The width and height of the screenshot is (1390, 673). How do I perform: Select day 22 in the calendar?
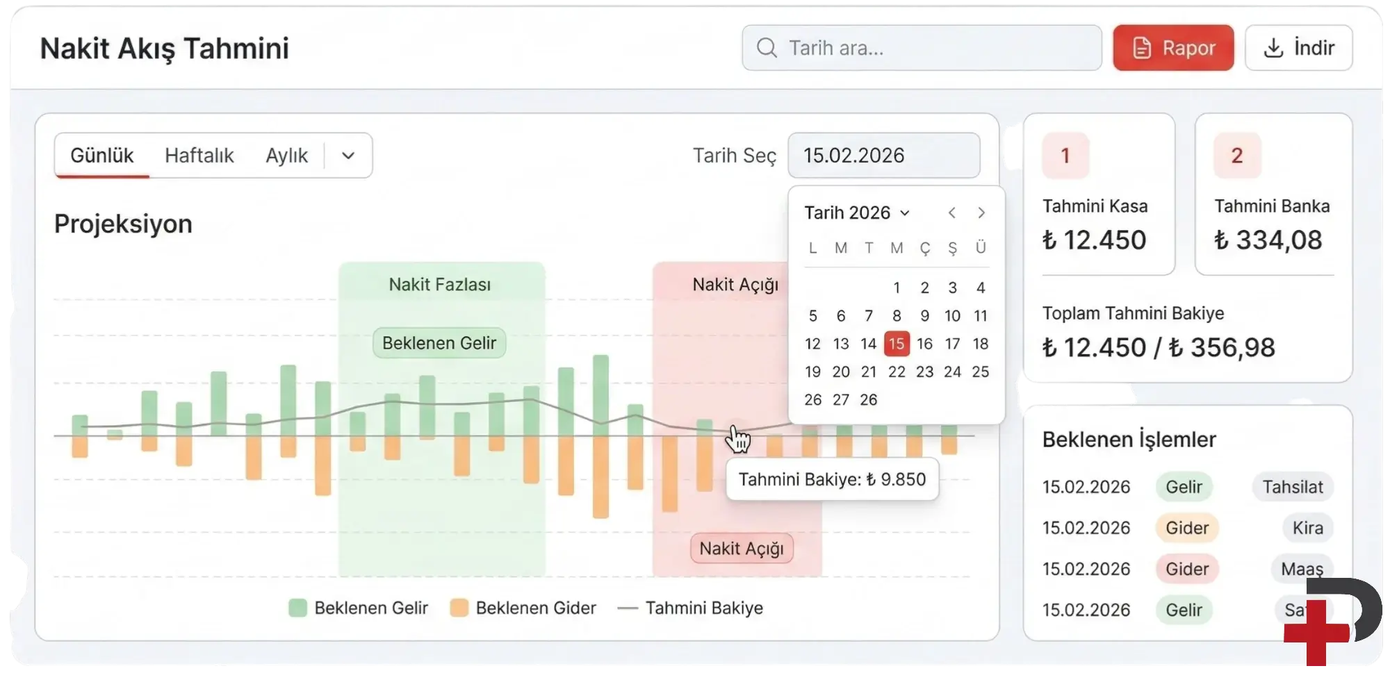pyautogui.click(x=897, y=372)
